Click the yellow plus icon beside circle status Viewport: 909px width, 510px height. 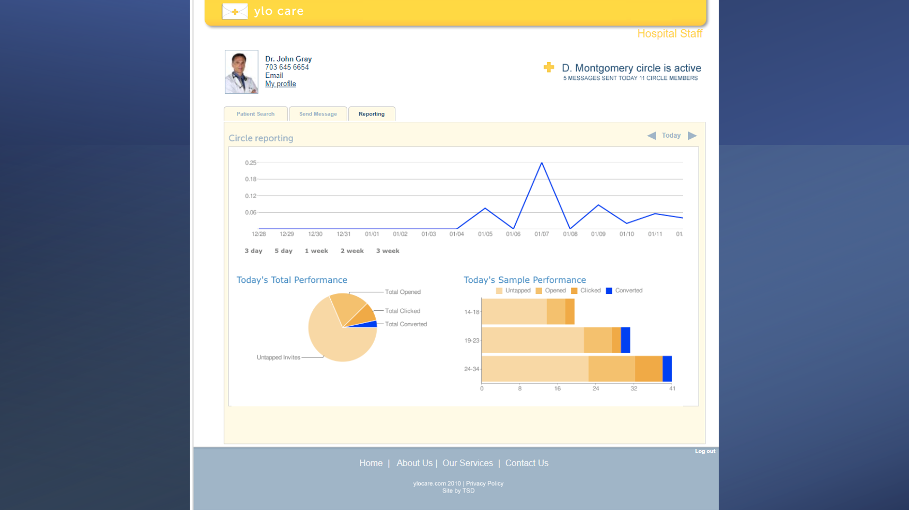549,67
